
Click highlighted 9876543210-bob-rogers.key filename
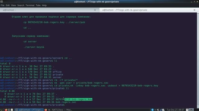tap(74, 99)
